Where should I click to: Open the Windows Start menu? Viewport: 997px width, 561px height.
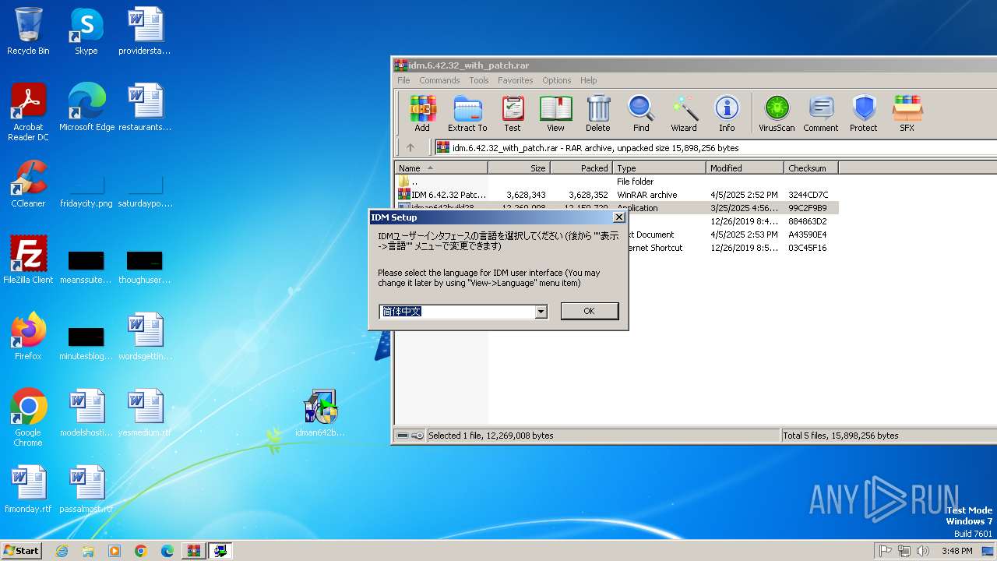(x=21, y=550)
